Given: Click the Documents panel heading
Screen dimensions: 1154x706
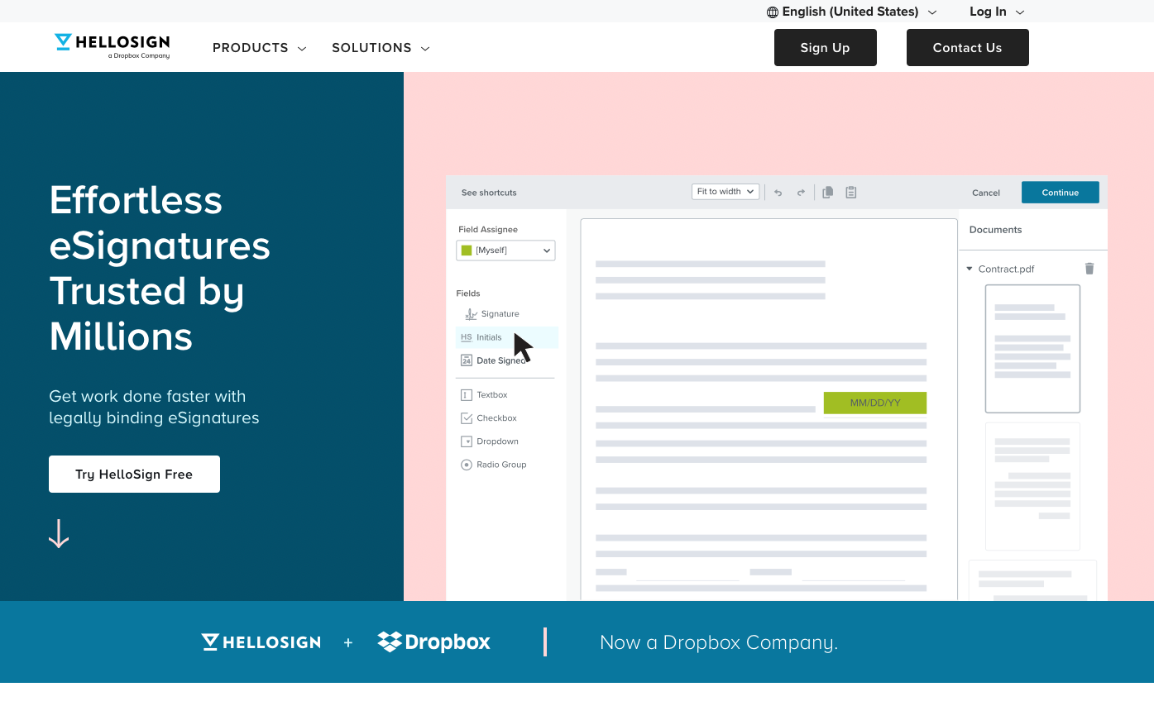Looking at the screenshot, I should [995, 230].
